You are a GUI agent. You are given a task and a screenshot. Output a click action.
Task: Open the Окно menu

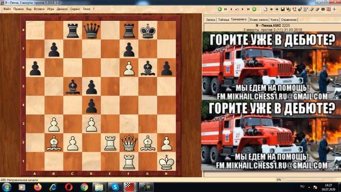tap(86, 9)
